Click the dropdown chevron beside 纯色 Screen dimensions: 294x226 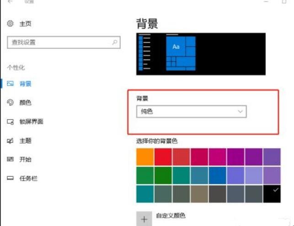(240, 112)
